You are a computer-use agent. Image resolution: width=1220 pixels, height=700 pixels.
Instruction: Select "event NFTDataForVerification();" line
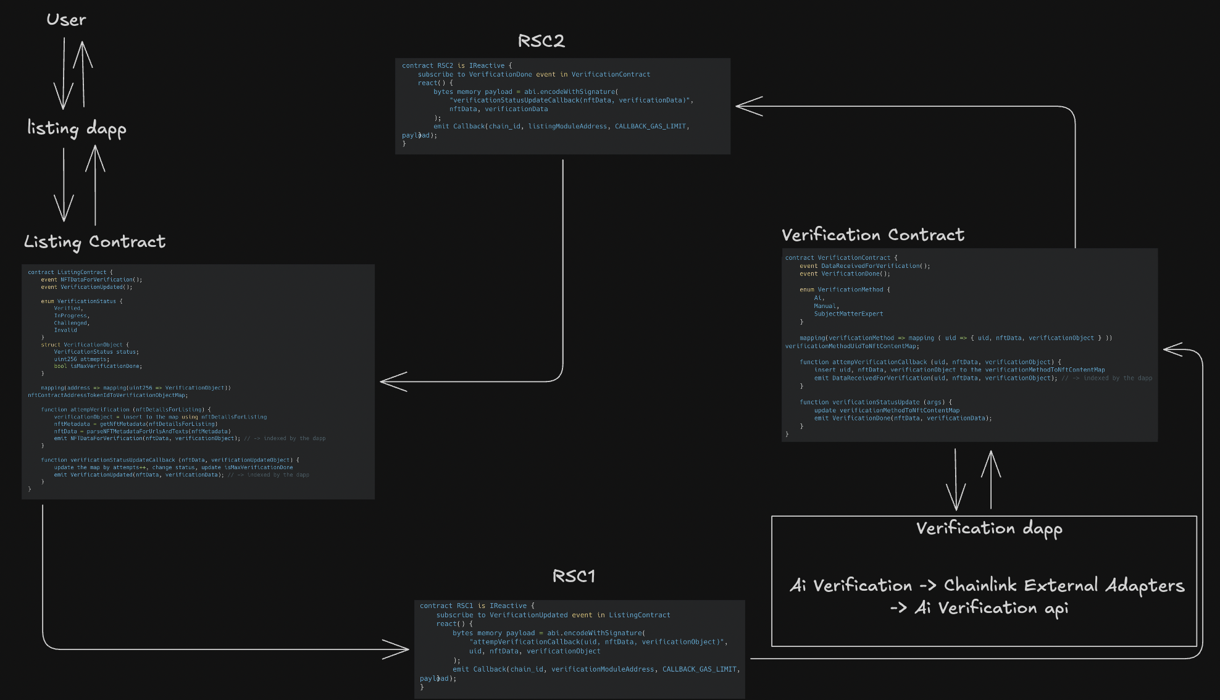91,280
